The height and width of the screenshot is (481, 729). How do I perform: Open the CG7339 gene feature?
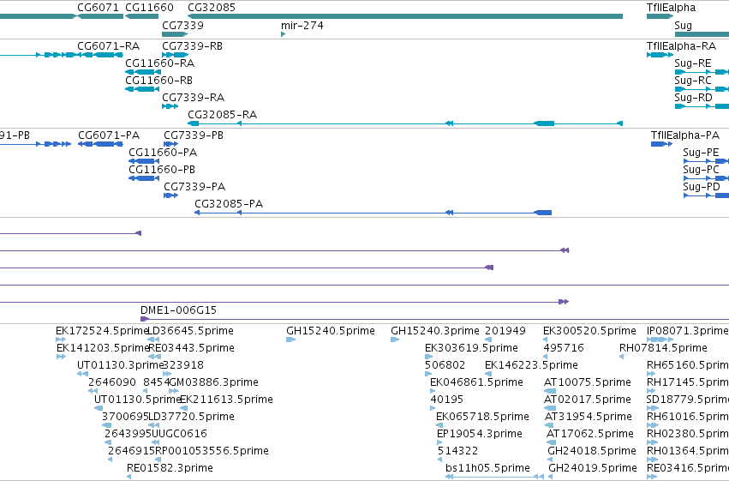pos(175,34)
